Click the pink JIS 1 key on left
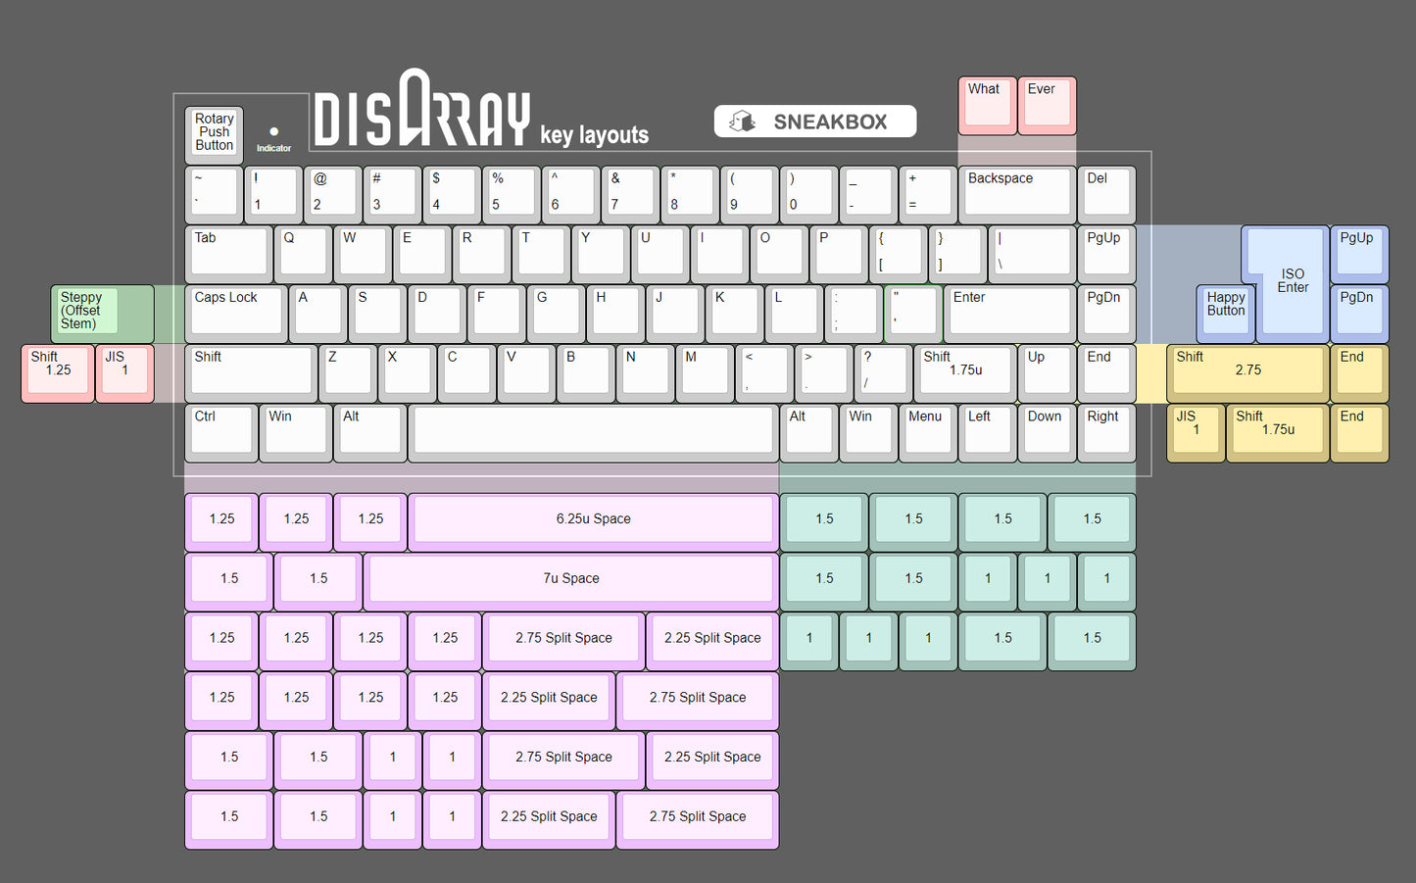 (x=124, y=370)
